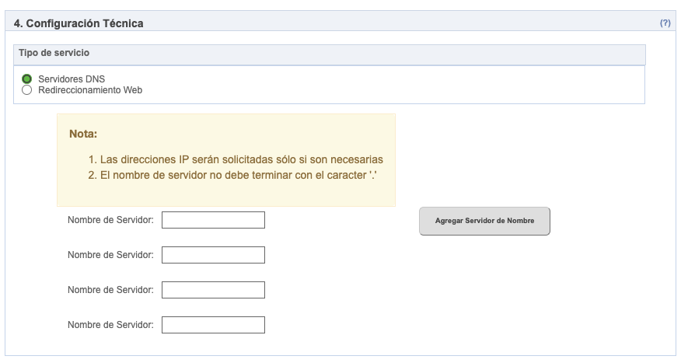Screen dimensions: 681x363
Task: Click the Nota heading in yellow box
Action: click(83, 134)
